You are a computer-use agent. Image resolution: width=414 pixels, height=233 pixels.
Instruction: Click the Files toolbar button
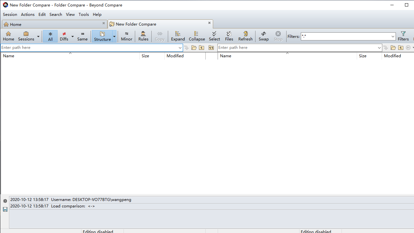[x=229, y=36]
